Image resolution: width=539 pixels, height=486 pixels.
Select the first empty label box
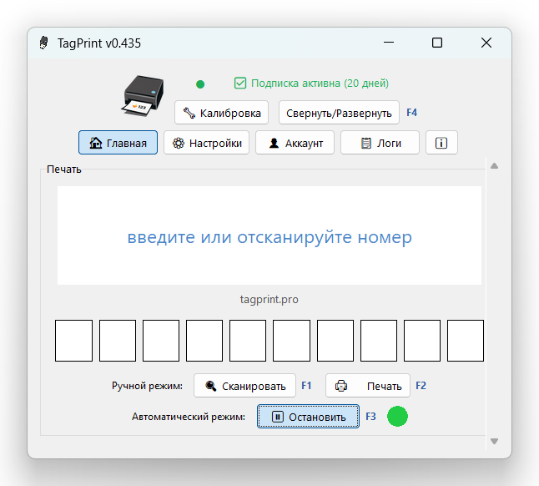73,341
